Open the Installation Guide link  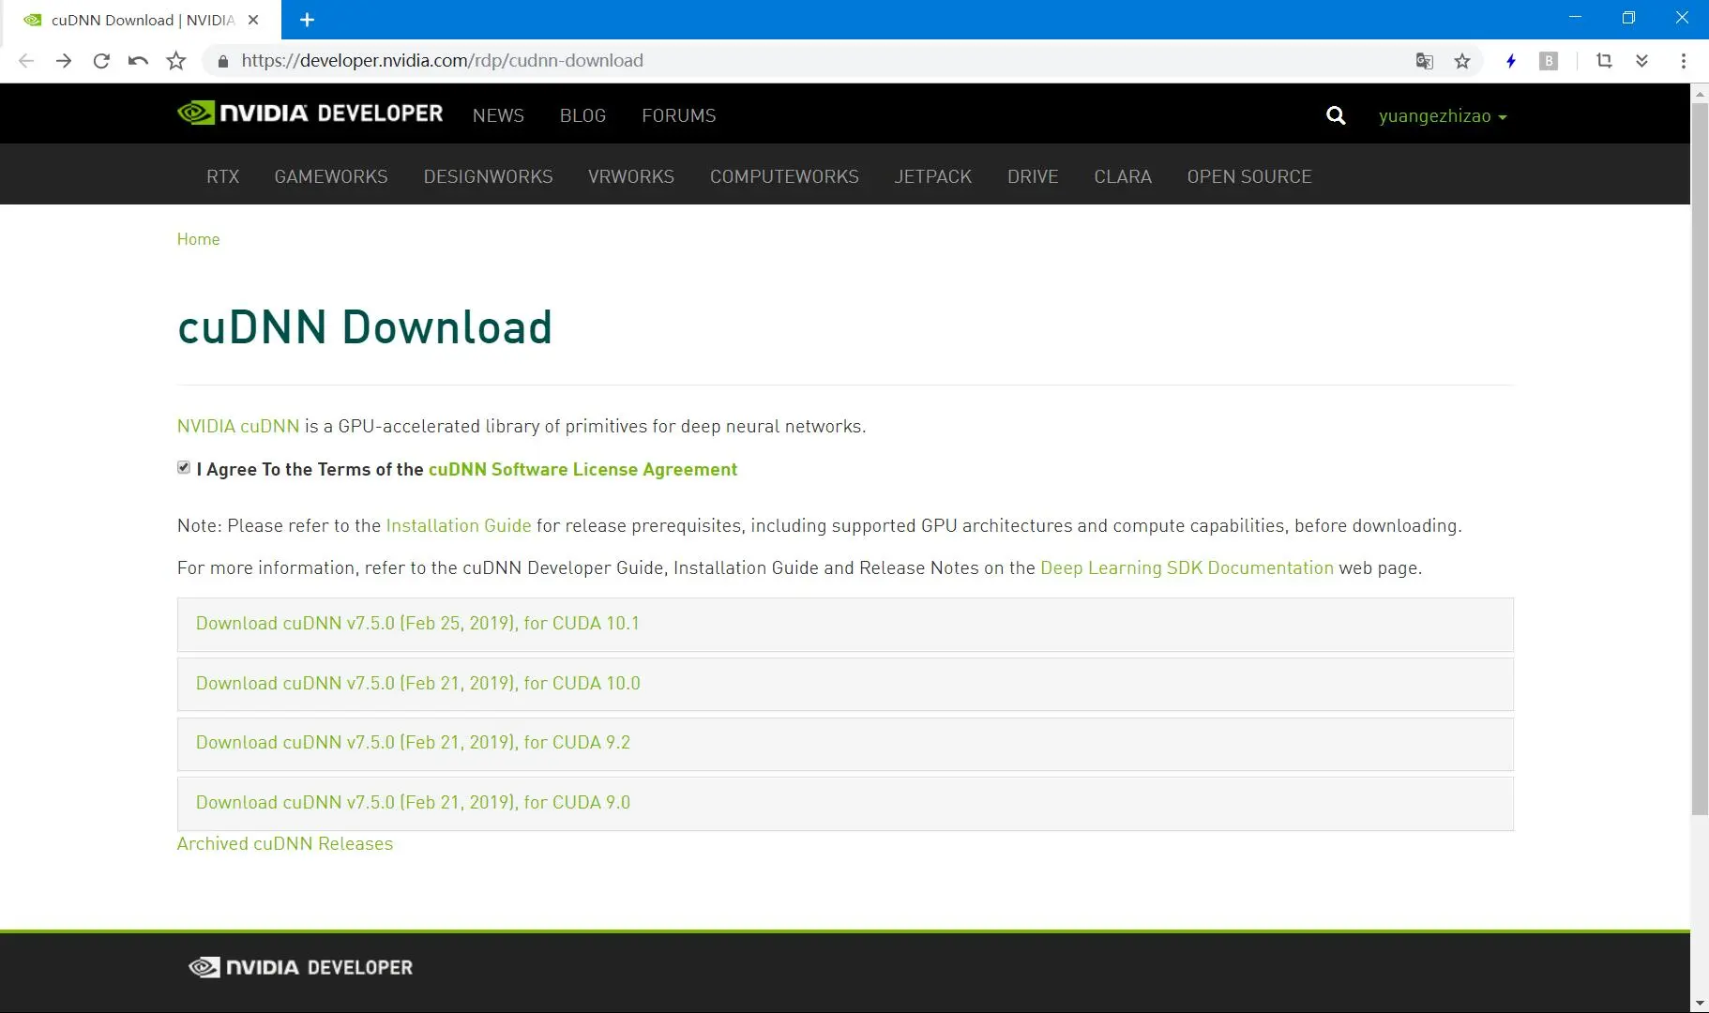(459, 525)
